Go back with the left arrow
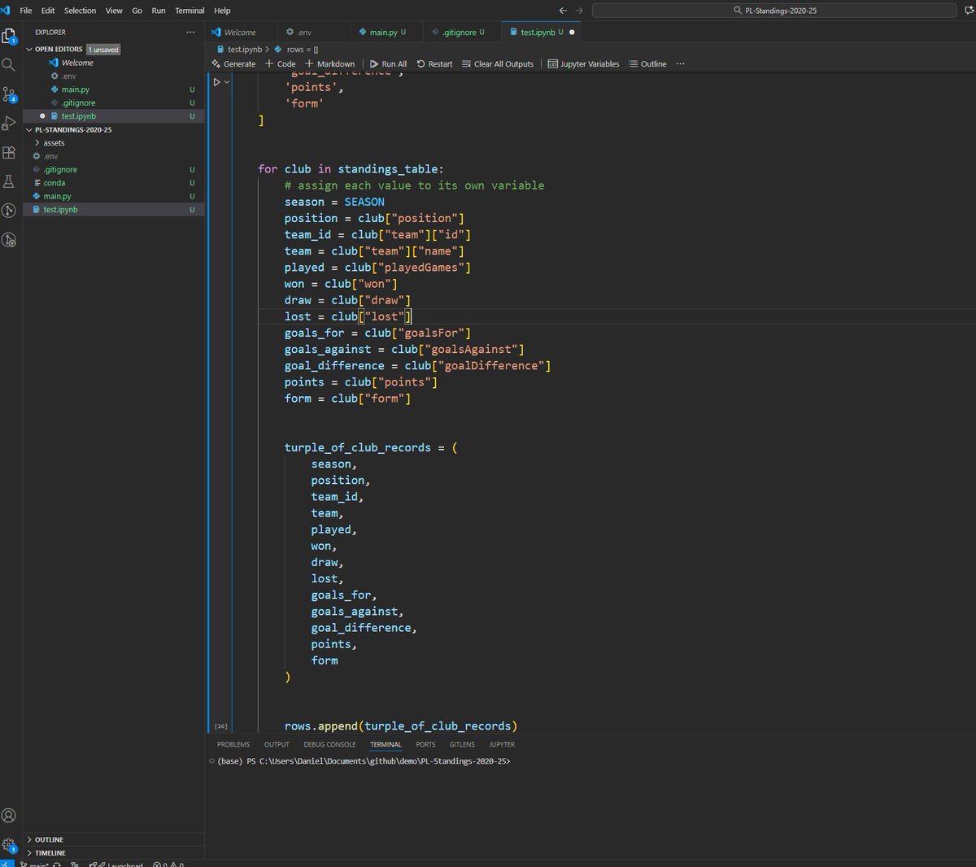The width and height of the screenshot is (976, 867). tap(563, 11)
